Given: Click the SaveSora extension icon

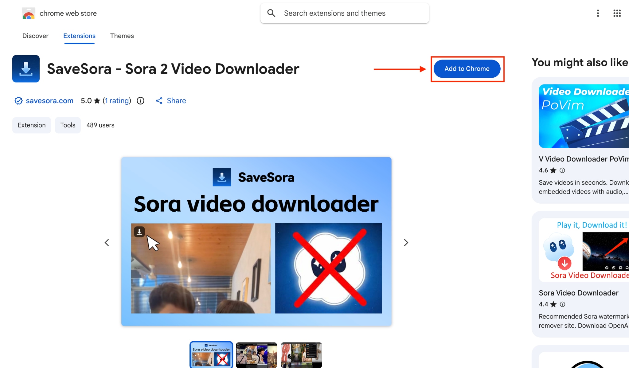Looking at the screenshot, I should pyautogui.click(x=26, y=69).
